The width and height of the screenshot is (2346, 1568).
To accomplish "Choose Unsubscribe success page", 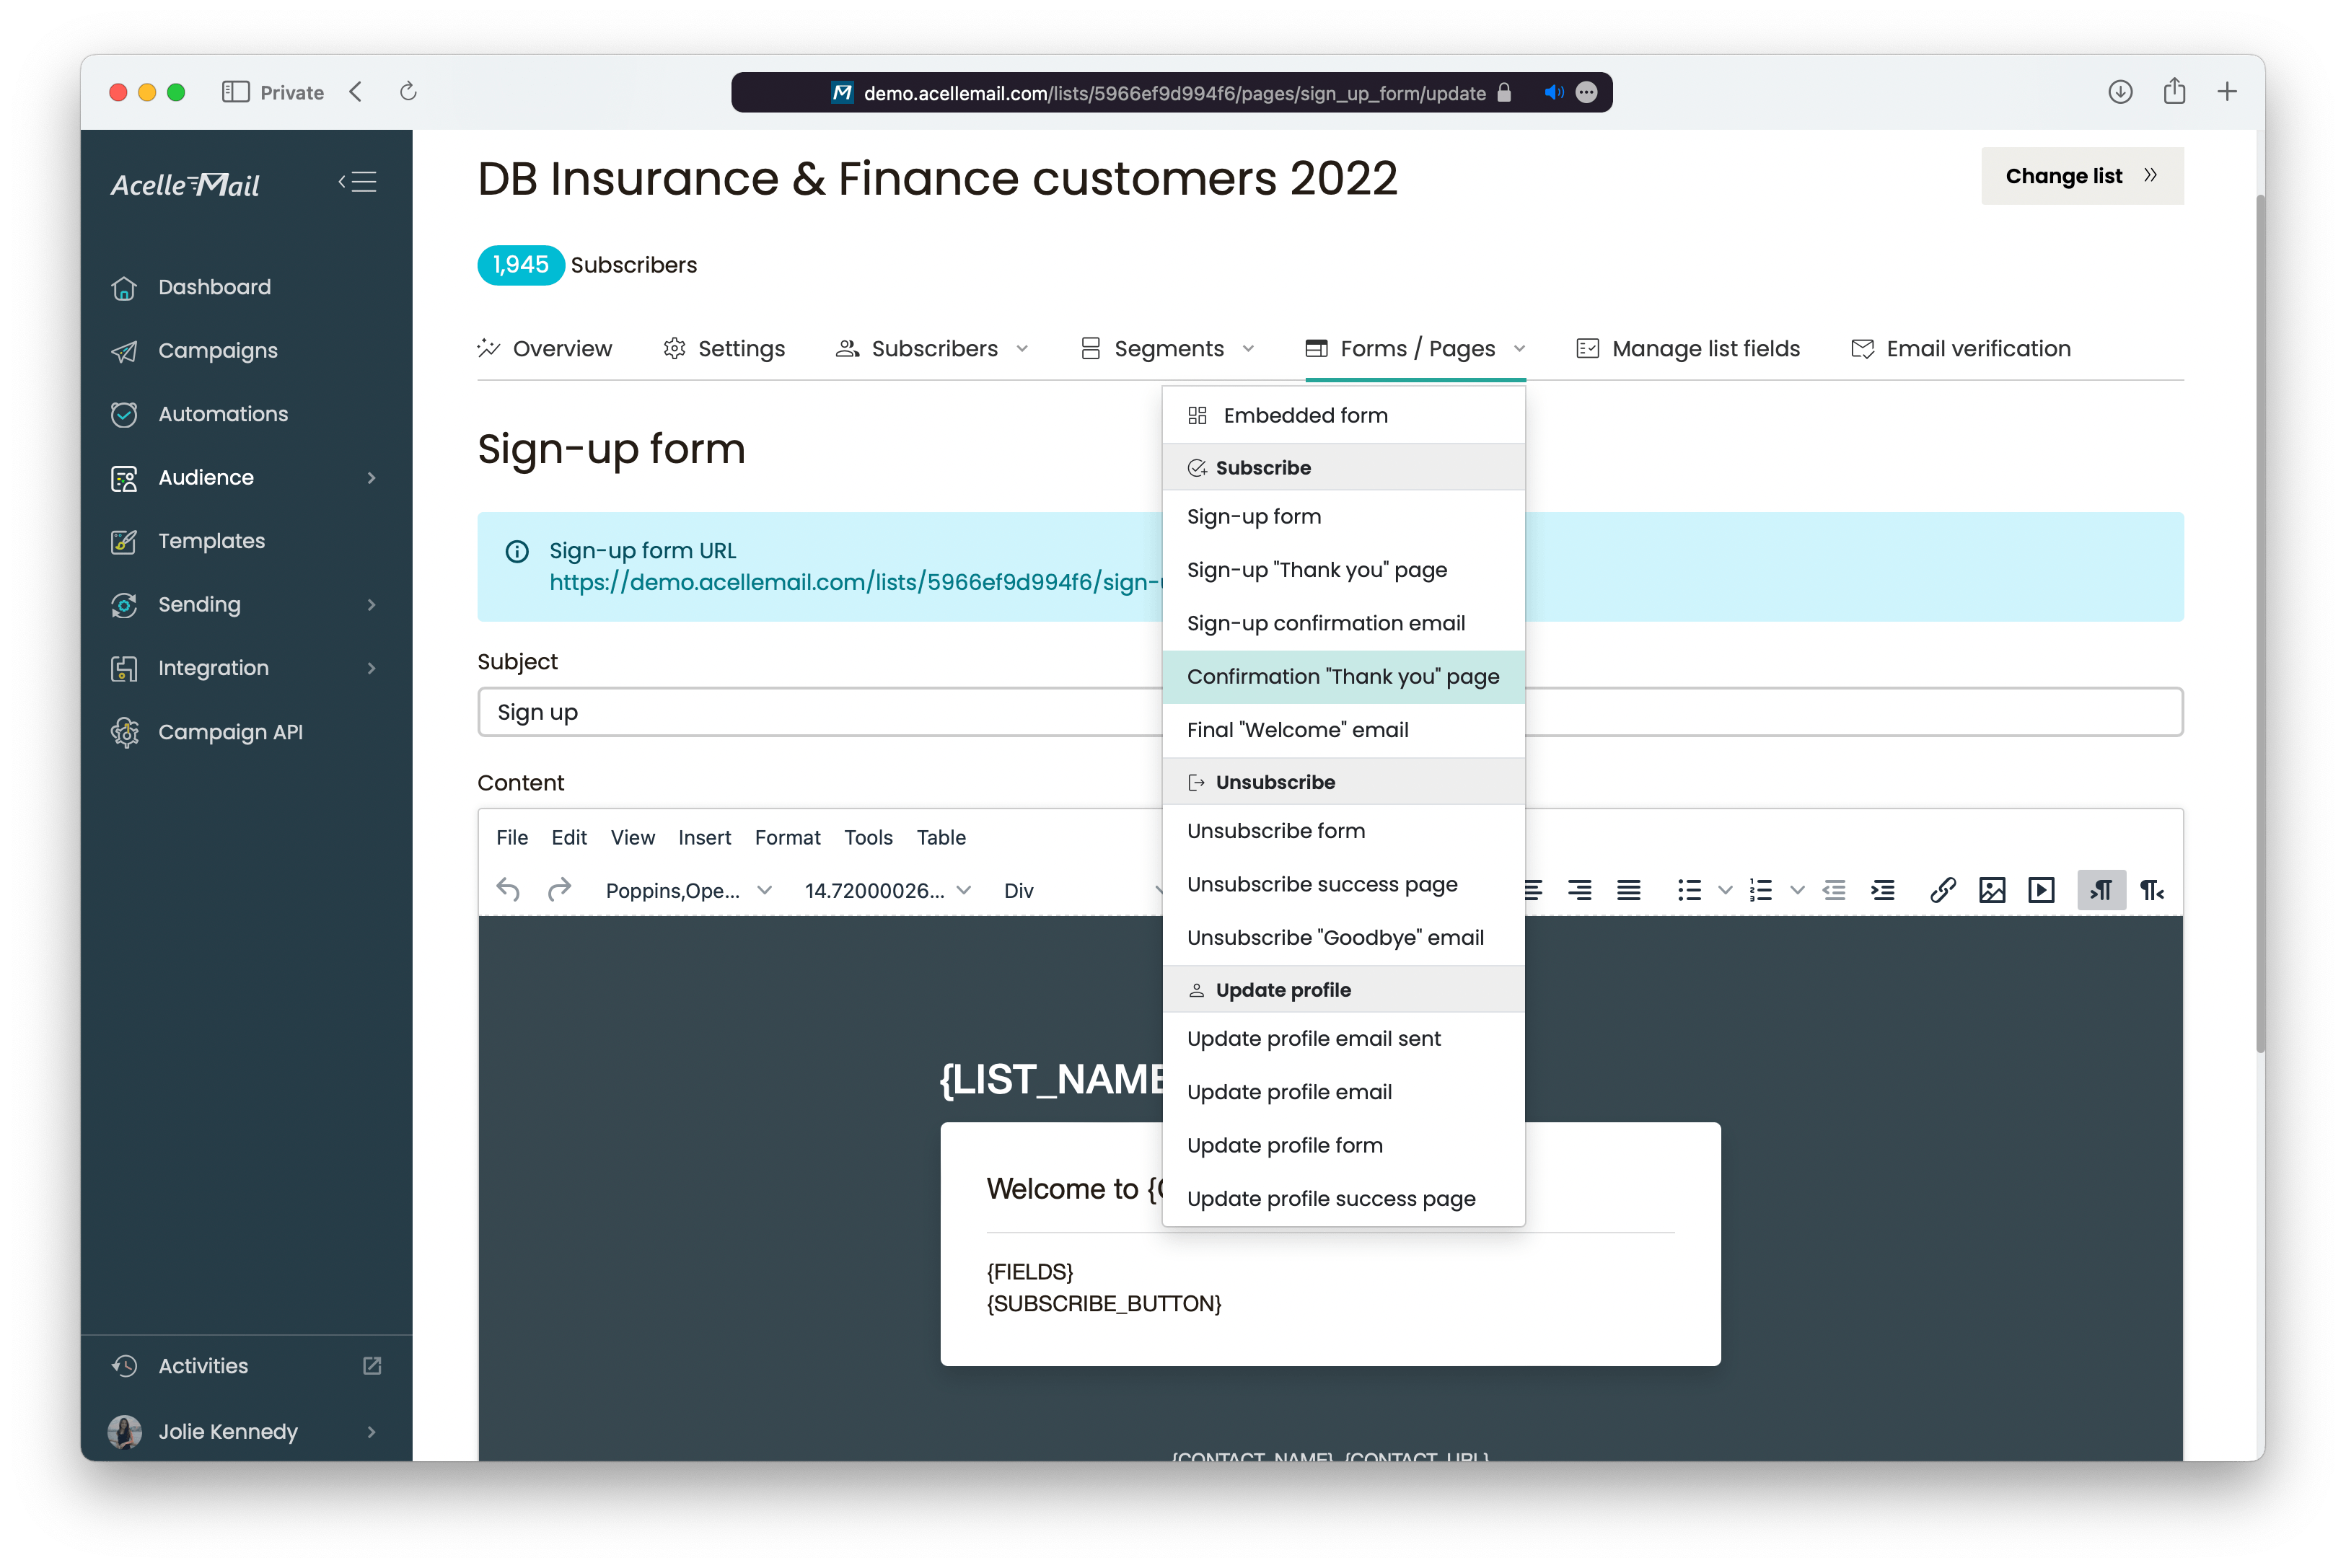I will point(1343,885).
